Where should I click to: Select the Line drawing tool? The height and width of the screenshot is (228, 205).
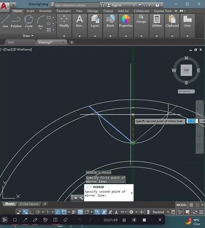5,21
